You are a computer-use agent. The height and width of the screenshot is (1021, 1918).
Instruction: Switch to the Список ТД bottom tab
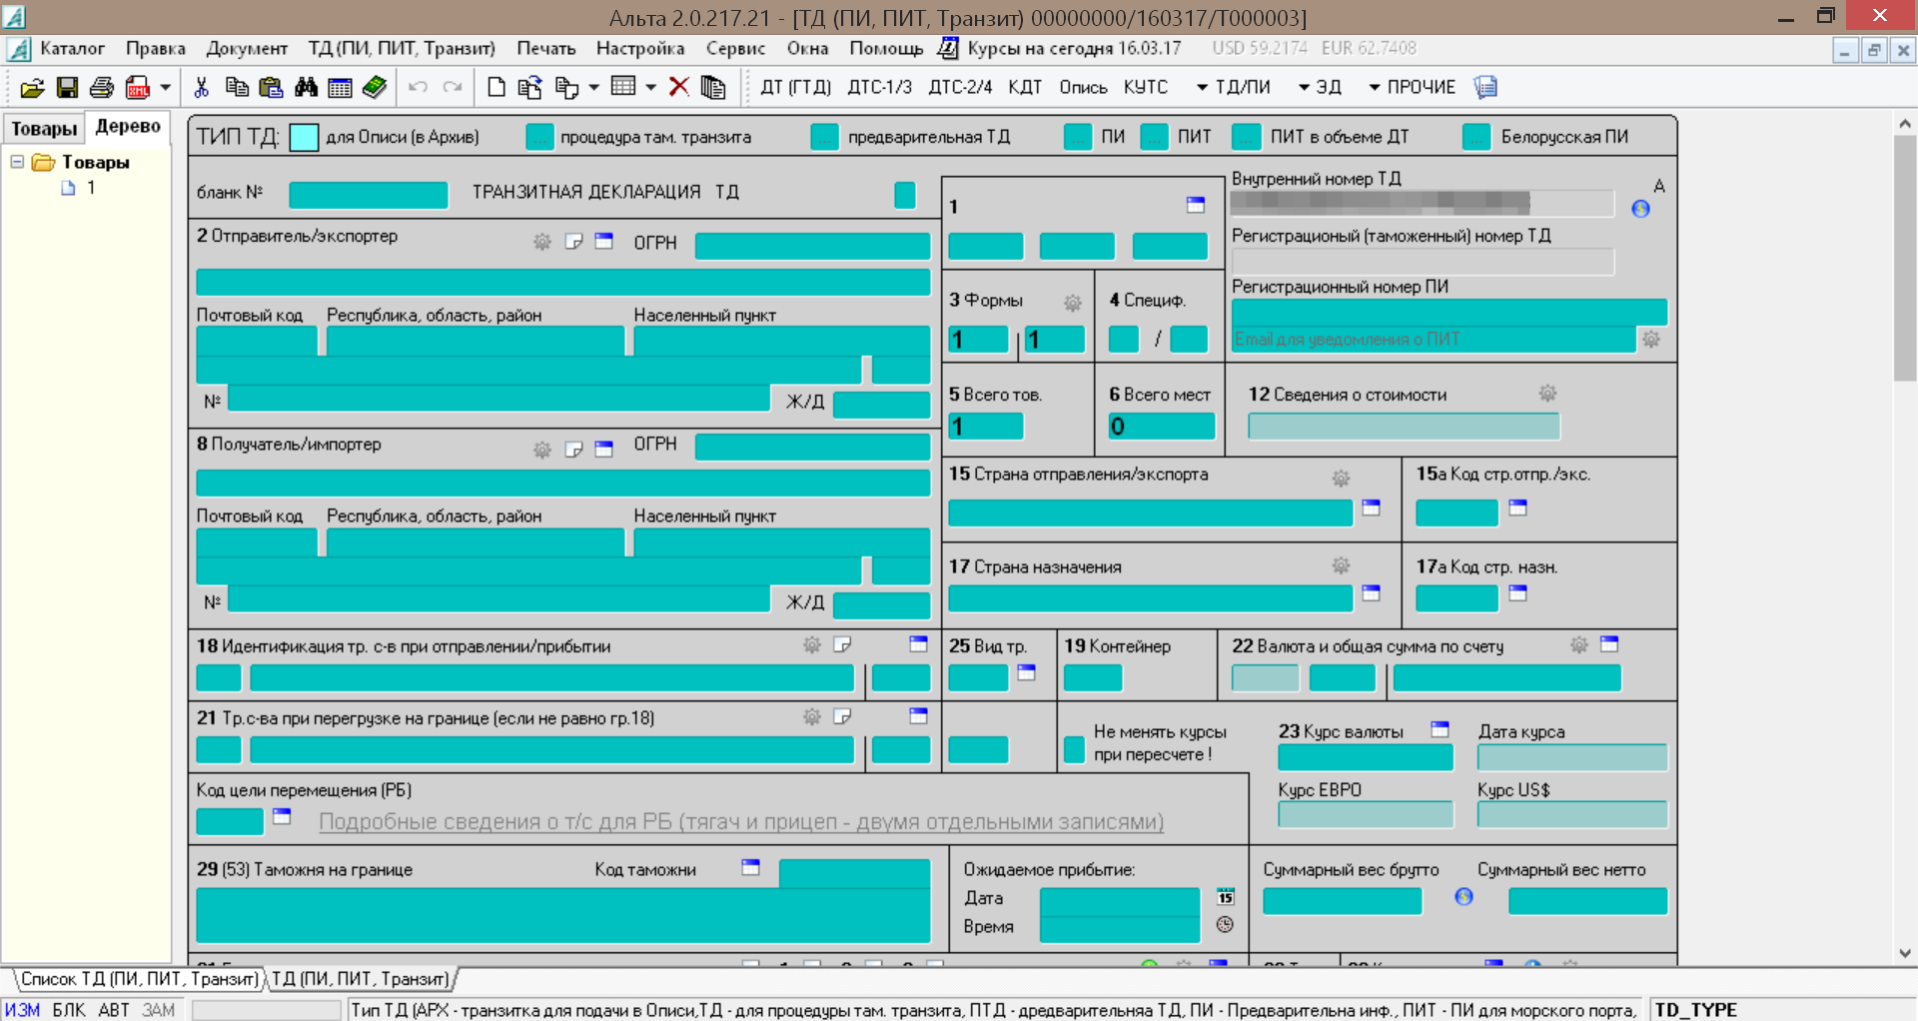coord(139,979)
